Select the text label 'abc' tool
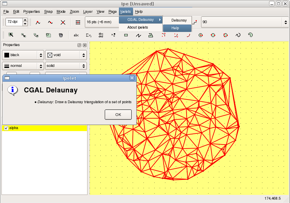 tap(76, 35)
